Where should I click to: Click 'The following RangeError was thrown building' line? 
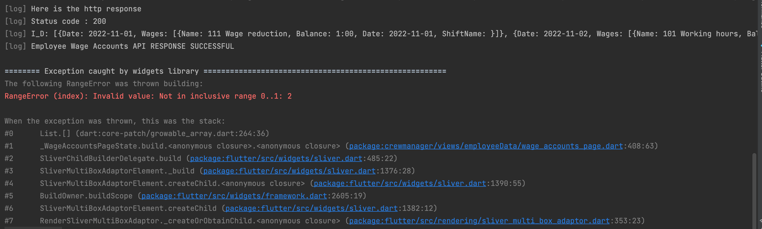[103, 84]
